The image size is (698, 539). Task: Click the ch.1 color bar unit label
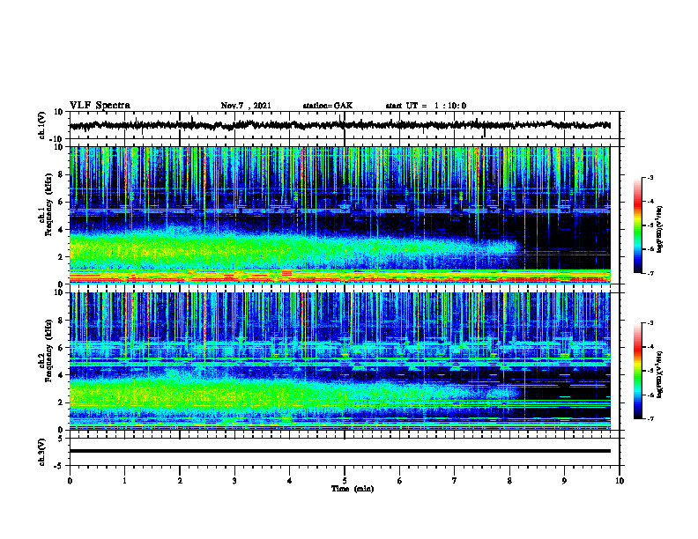(x=659, y=230)
